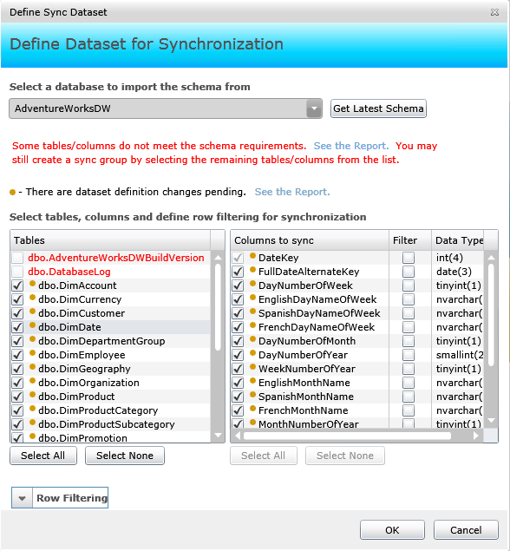
Task: Click the Tables list vertical scrollbar thumb
Action: [218, 307]
